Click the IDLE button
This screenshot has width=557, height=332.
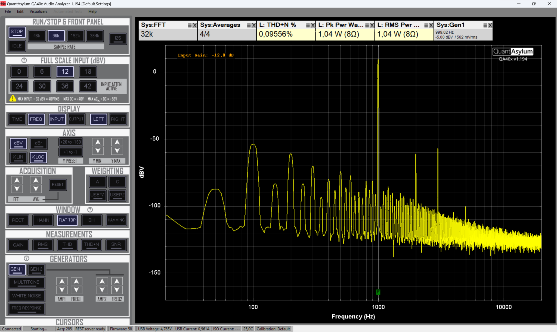[x=17, y=46]
